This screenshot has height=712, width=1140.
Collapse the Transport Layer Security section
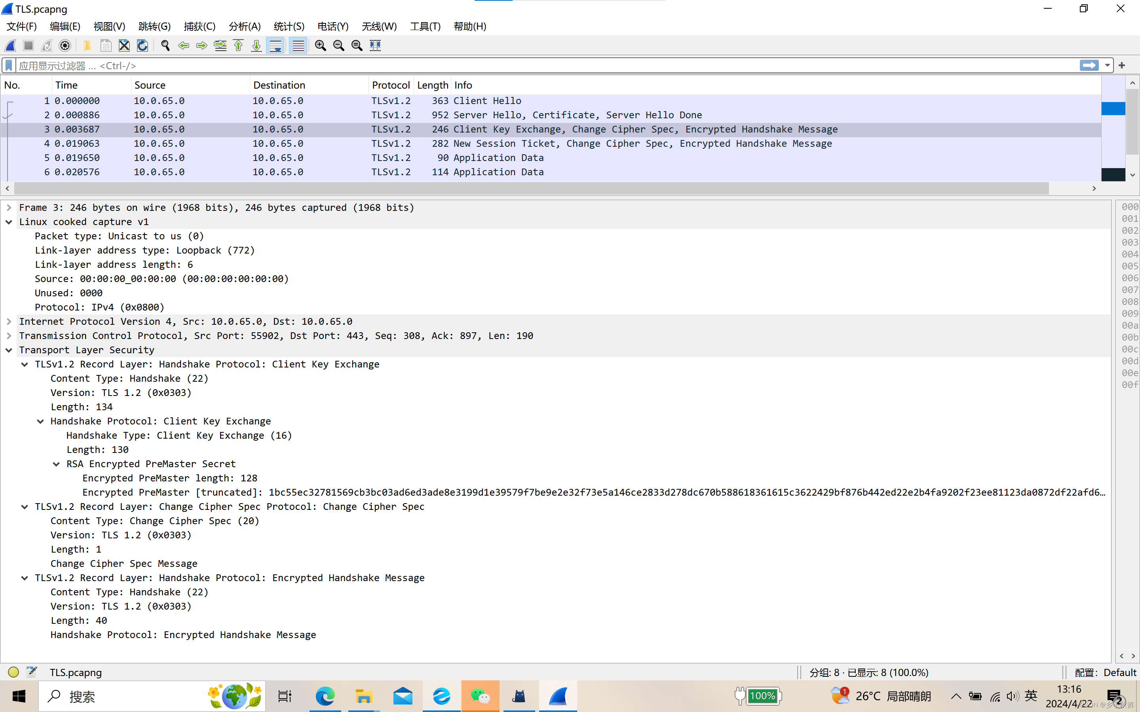[9, 350]
